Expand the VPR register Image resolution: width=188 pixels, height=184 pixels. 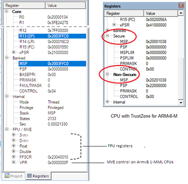click(x=14, y=162)
